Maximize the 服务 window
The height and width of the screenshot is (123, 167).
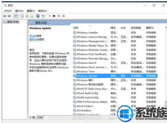coord(154,5)
